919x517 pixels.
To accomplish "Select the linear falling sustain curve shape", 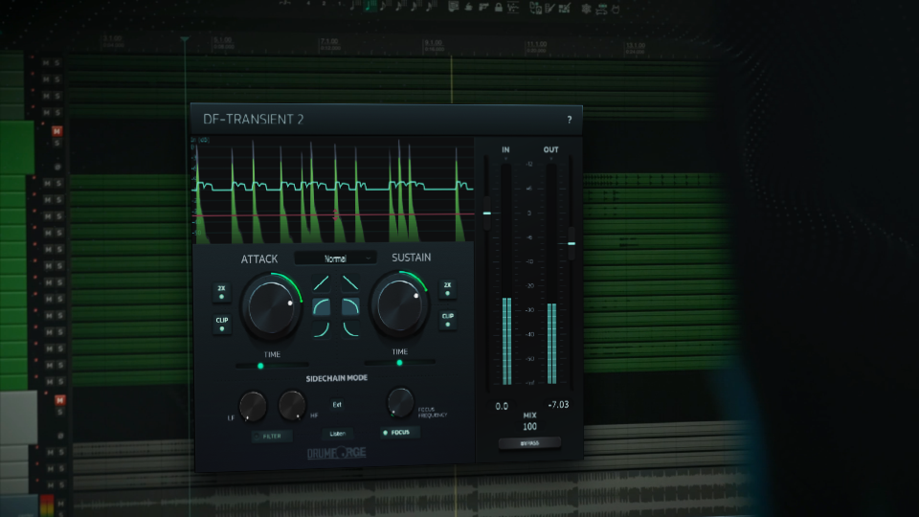I will [350, 283].
